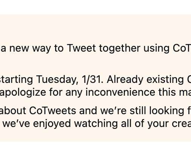Click the word "we're" in the third paragraph
191x159 pixels.
tap(113, 111)
